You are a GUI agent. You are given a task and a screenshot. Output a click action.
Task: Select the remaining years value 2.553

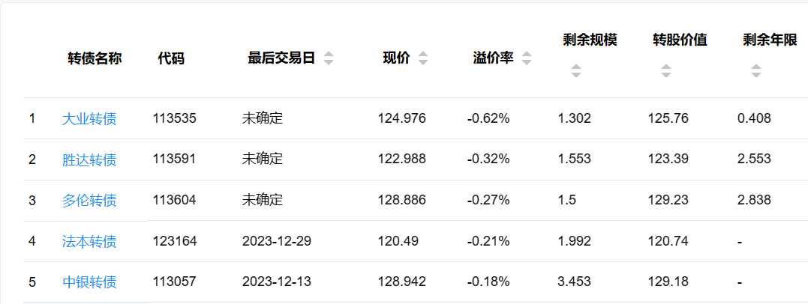[x=754, y=159]
